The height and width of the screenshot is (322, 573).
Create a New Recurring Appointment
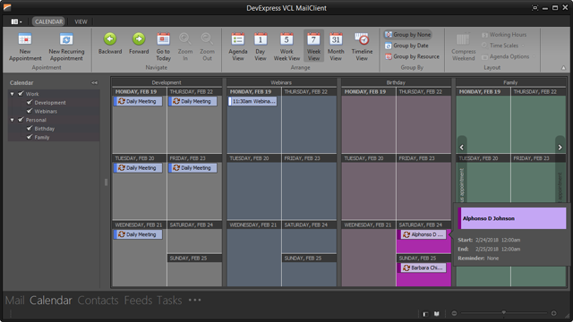click(66, 47)
